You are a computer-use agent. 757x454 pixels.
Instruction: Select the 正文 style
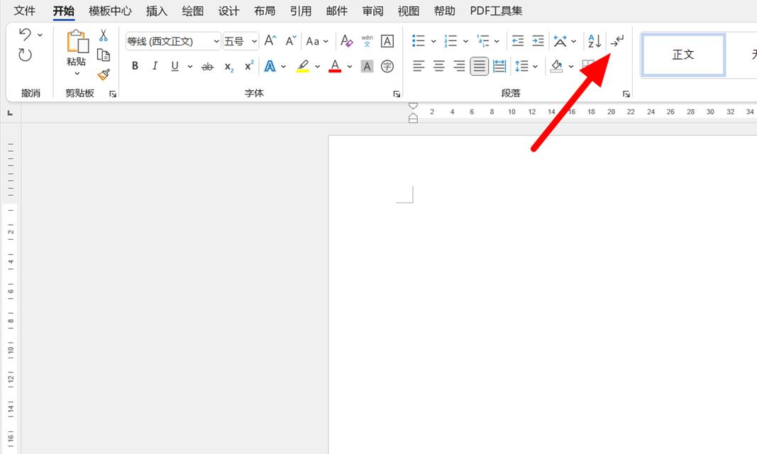click(683, 55)
